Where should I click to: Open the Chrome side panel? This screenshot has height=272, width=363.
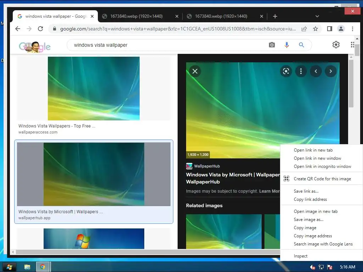coord(329,29)
